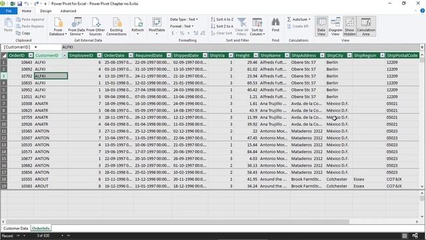Image resolution: width=426 pixels, height=240 pixels.
Task: Click grid view icon in status bar
Action: (405, 235)
